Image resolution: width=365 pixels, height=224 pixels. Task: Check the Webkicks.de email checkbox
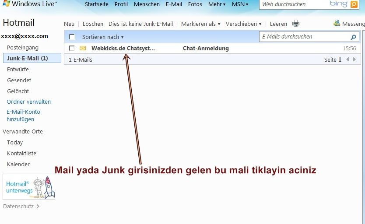point(72,48)
